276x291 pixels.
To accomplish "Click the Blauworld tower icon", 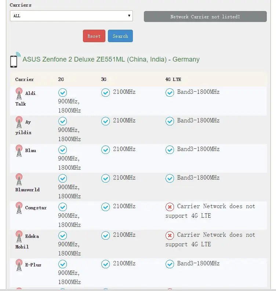I will click(x=19, y=179).
